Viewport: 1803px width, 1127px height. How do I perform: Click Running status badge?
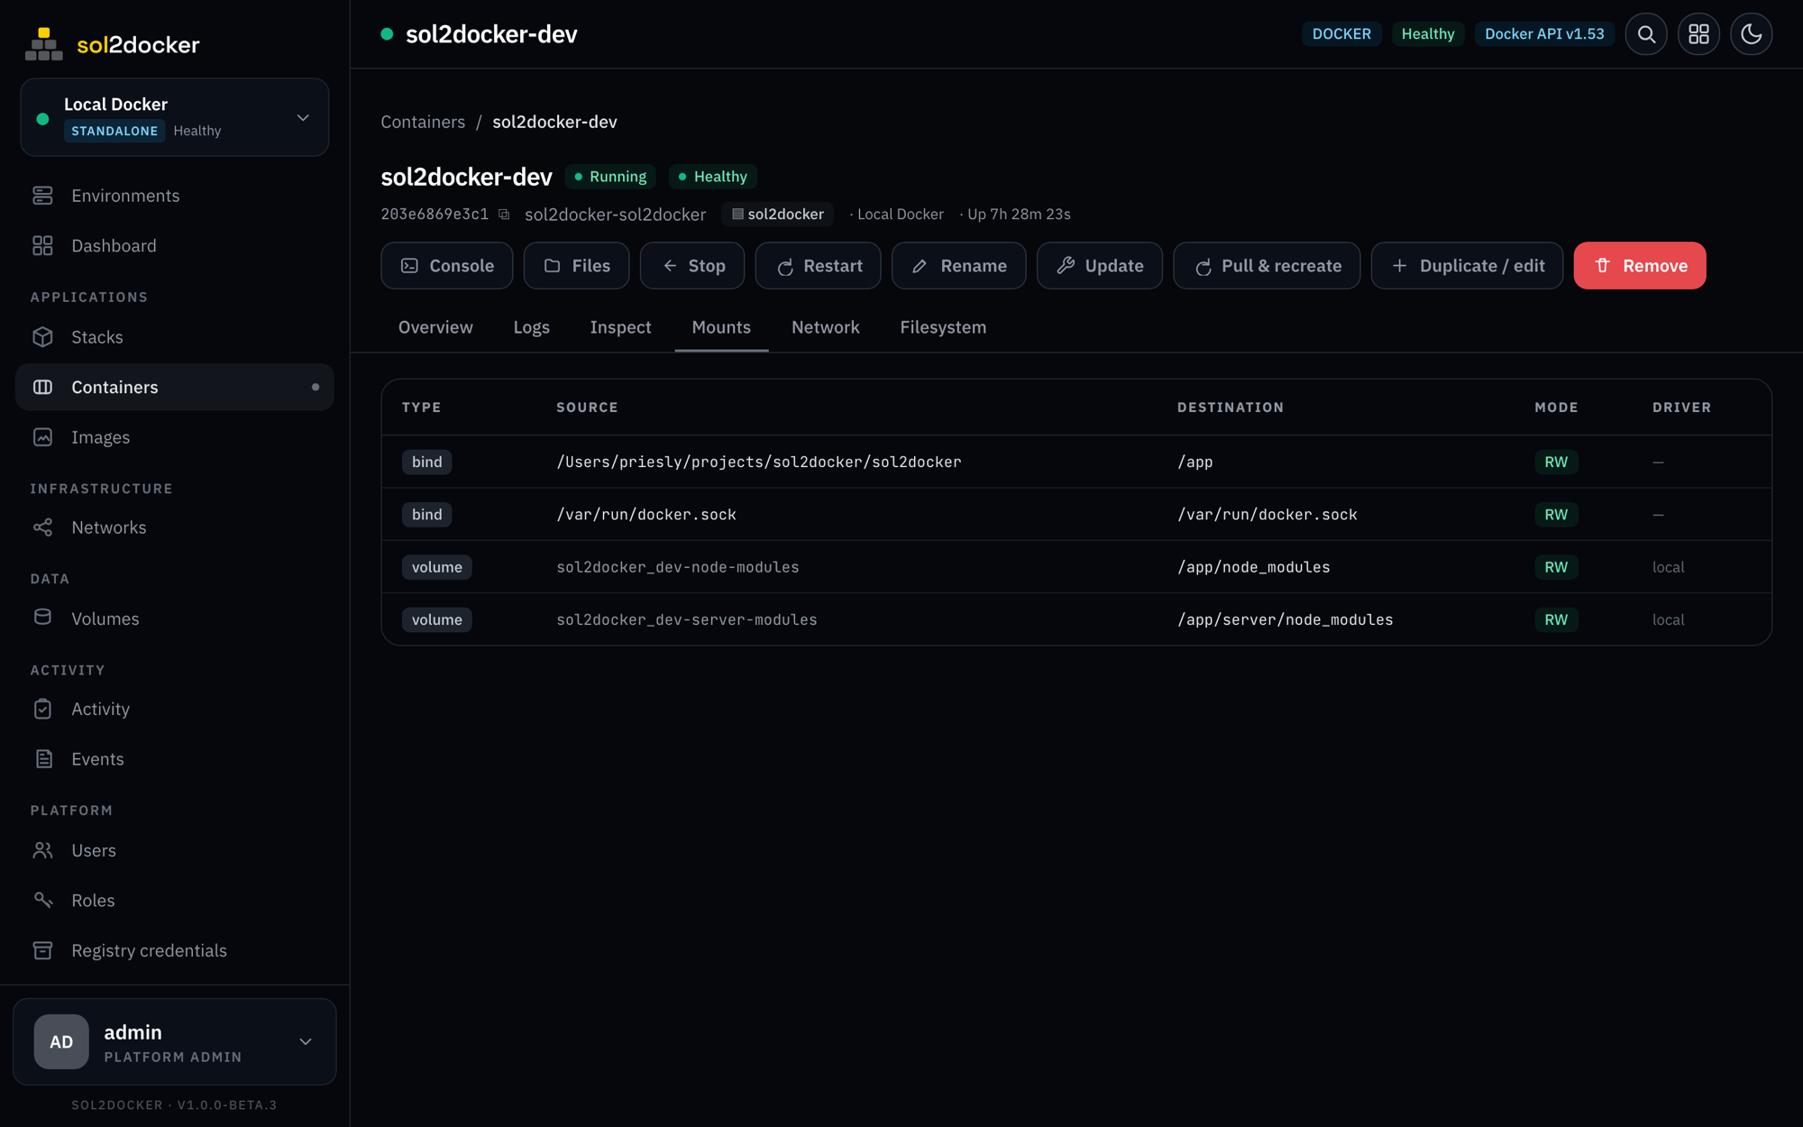610,177
